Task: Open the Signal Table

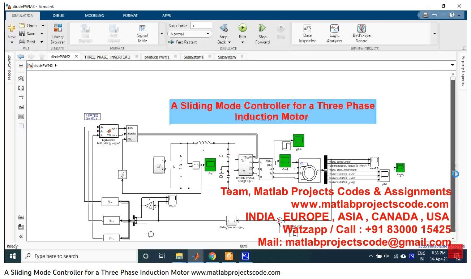Action: (142, 34)
